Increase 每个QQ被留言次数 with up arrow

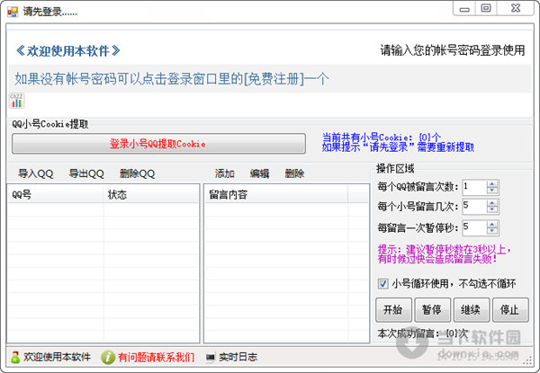point(492,184)
